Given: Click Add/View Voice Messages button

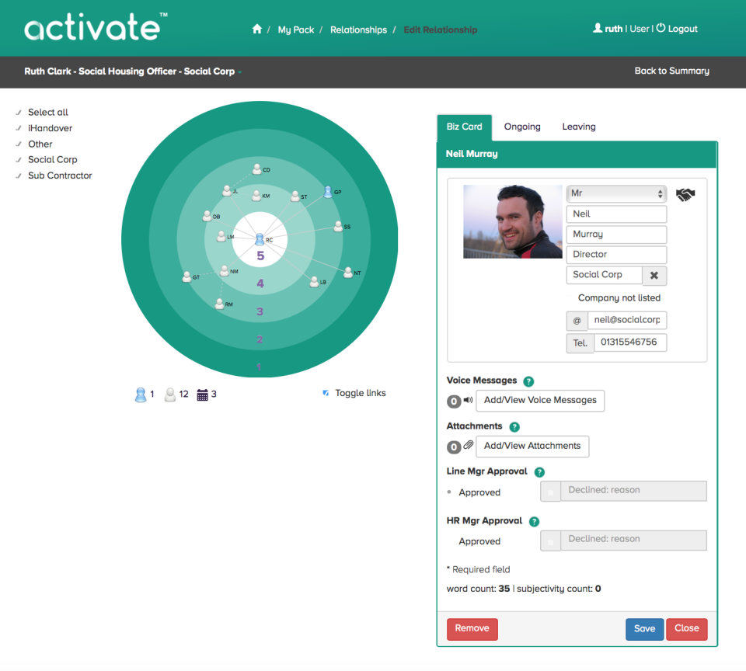Looking at the screenshot, I should click(540, 401).
